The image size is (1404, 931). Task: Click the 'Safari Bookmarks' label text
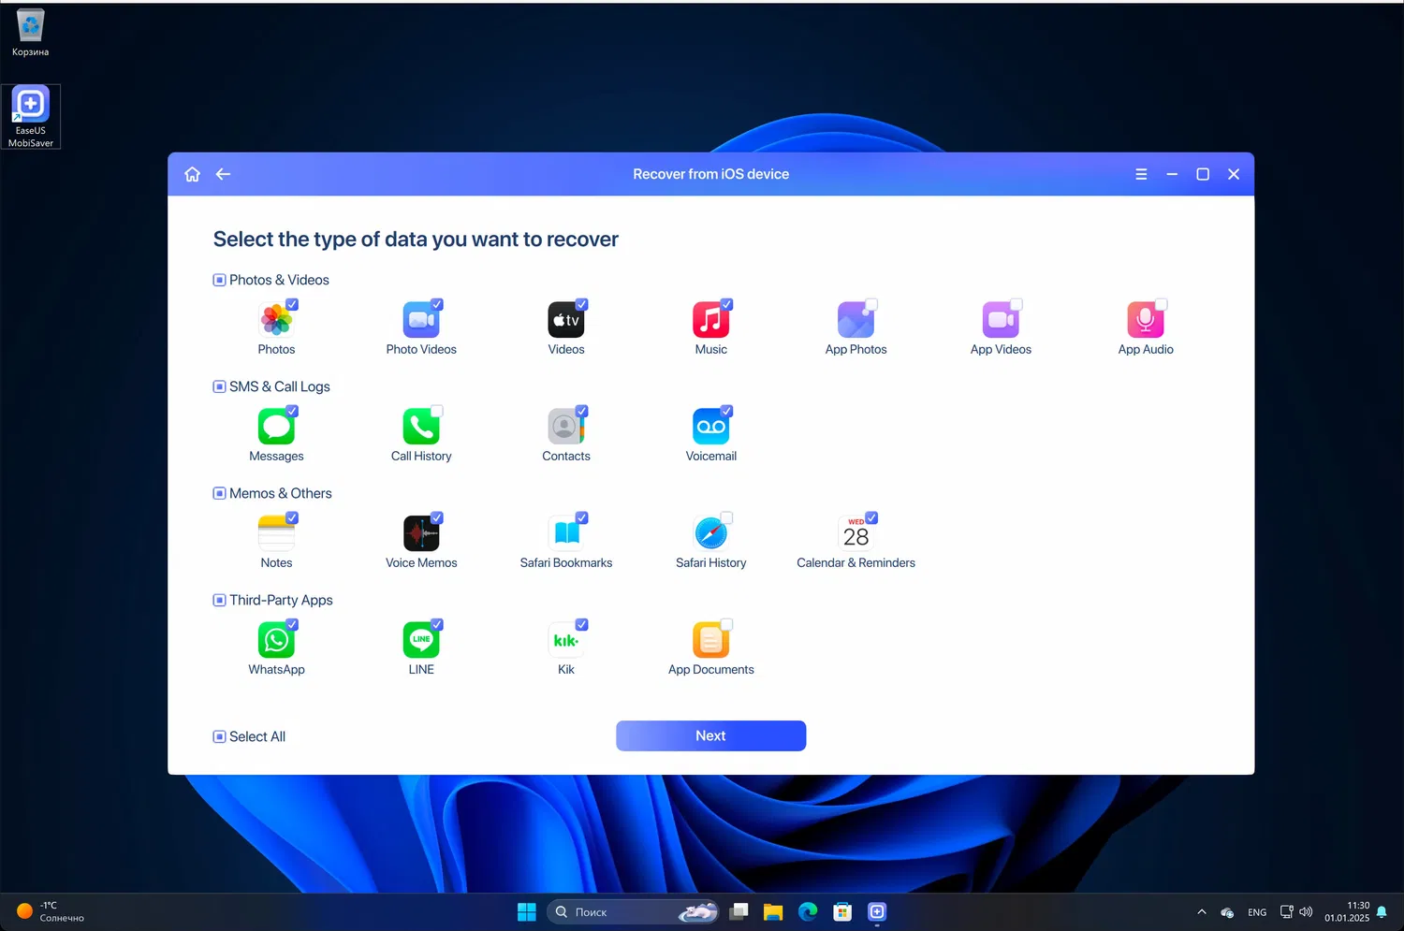(x=566, y=562)
